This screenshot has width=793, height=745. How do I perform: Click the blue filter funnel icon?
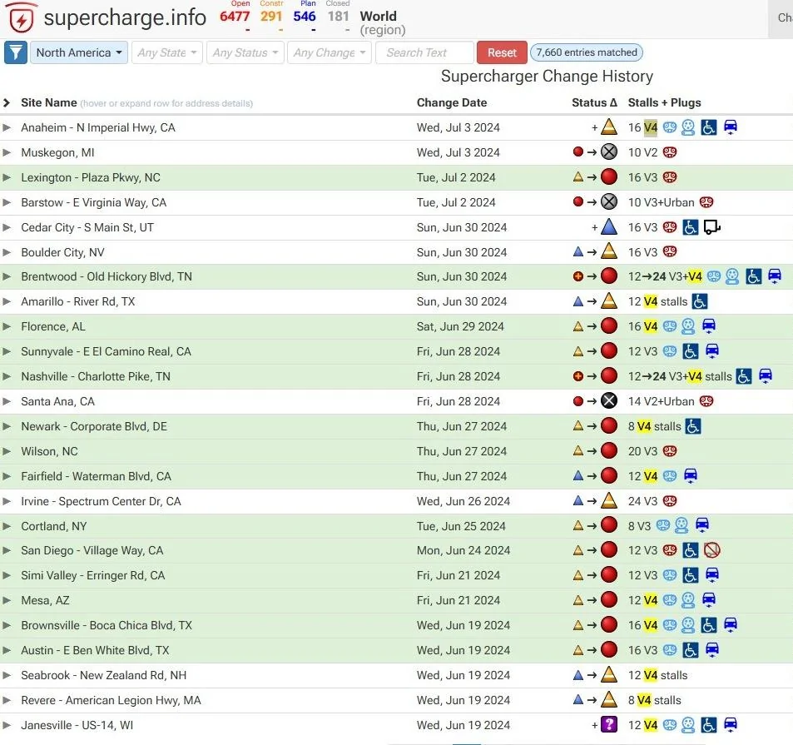[x=15, y=52]
